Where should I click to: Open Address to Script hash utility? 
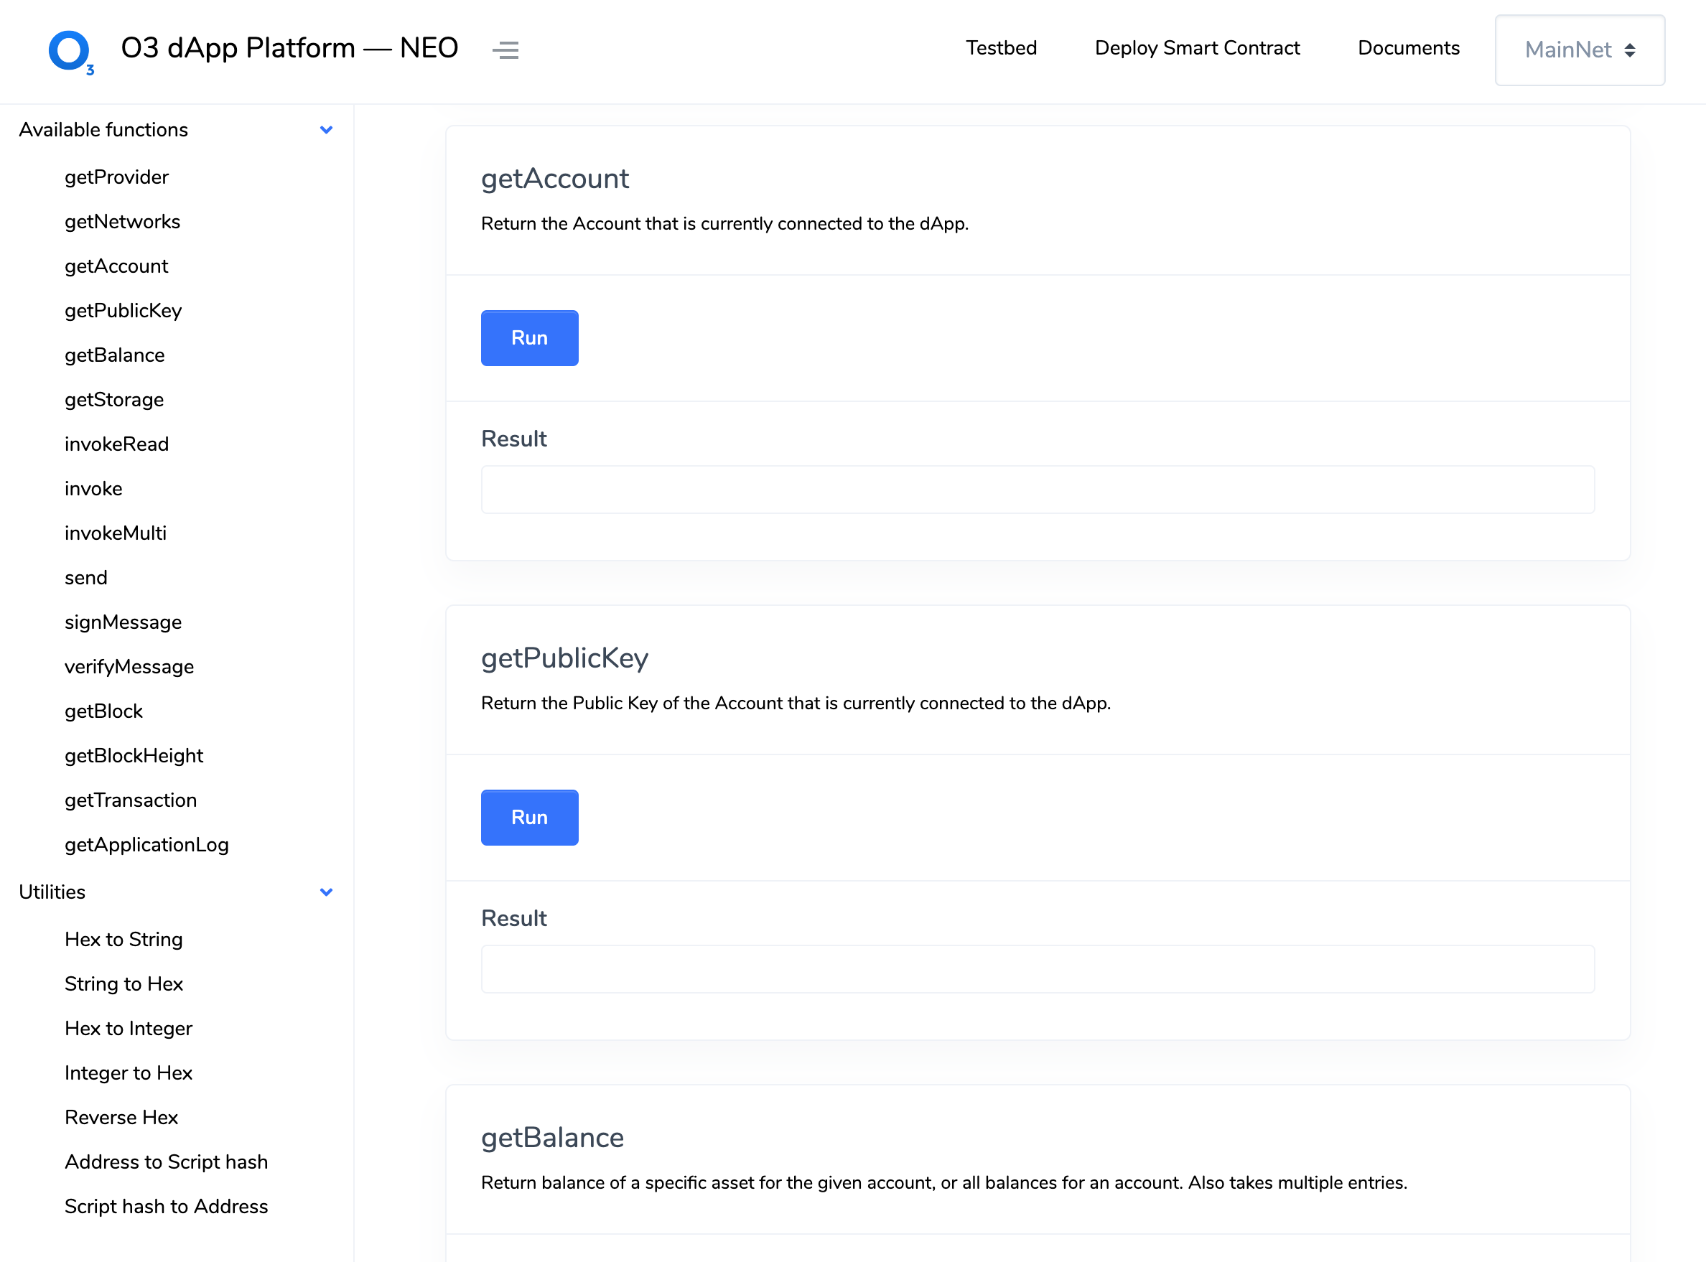[166, 1161]
